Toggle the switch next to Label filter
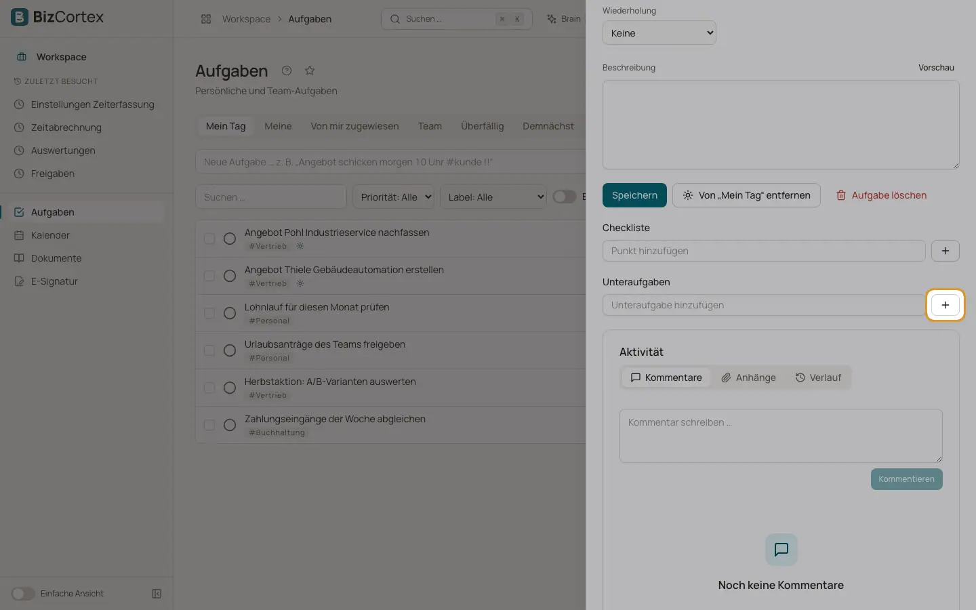Image resolution: width=976 pixels, height=610 pixels. 565,197
